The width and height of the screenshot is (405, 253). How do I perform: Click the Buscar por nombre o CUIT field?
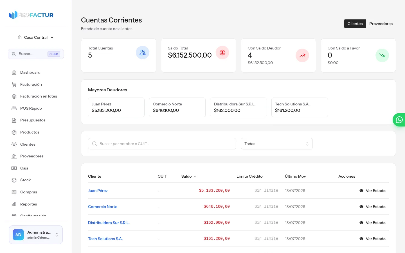162,144
